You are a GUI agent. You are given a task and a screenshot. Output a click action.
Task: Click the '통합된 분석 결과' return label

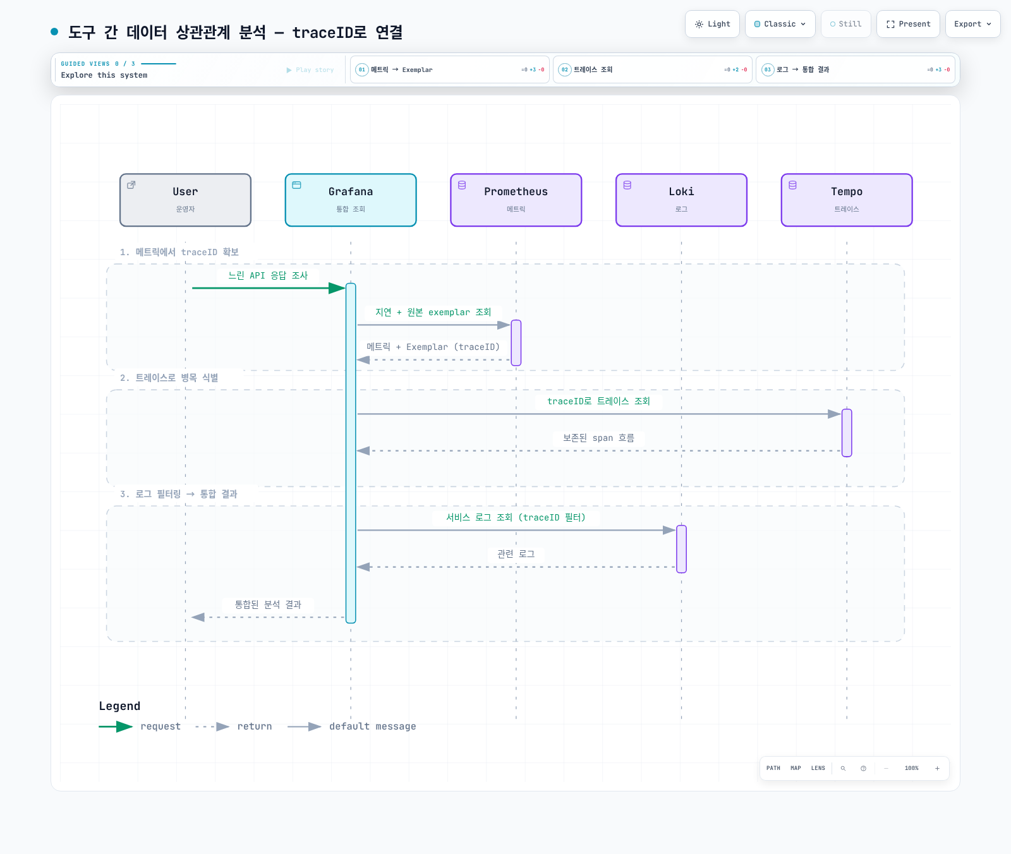pyautogui.click(x=268, y=604)
